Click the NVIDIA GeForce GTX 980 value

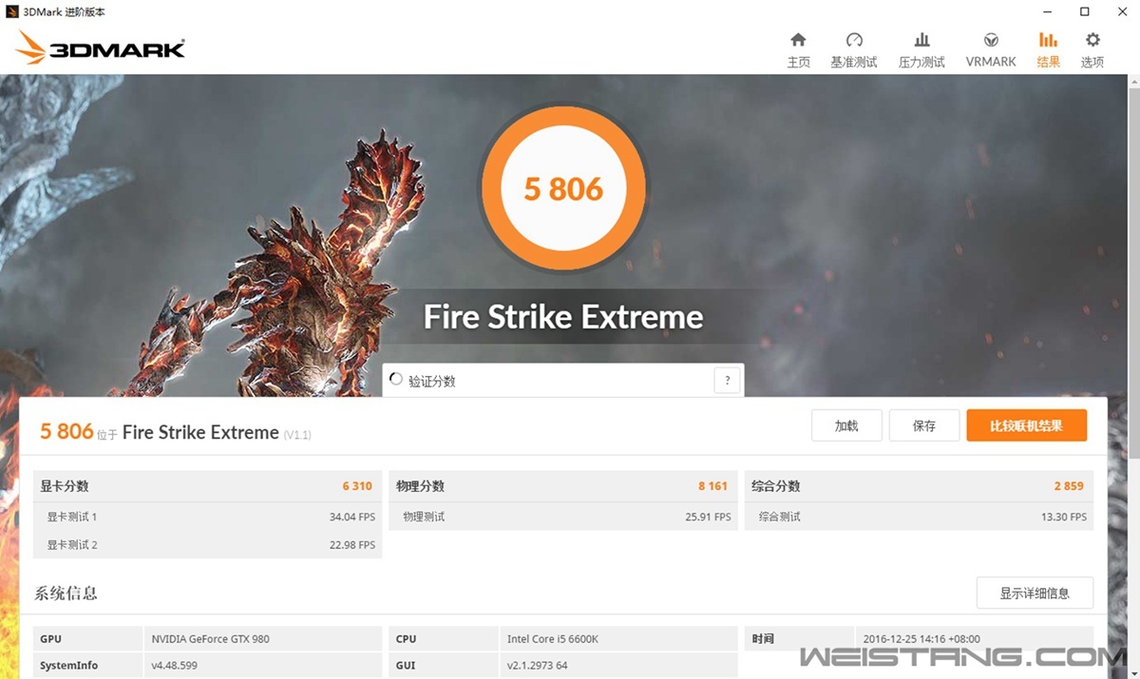[x=211, y=639]
